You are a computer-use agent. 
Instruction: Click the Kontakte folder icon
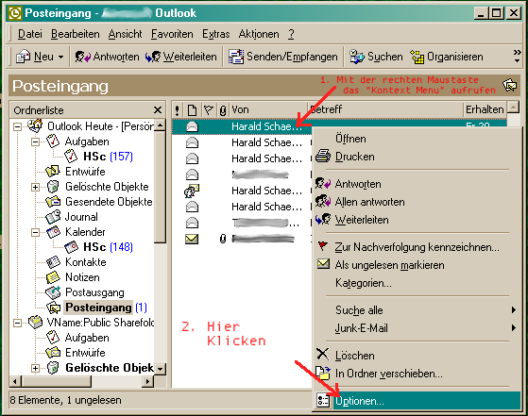tap(53, 262)
